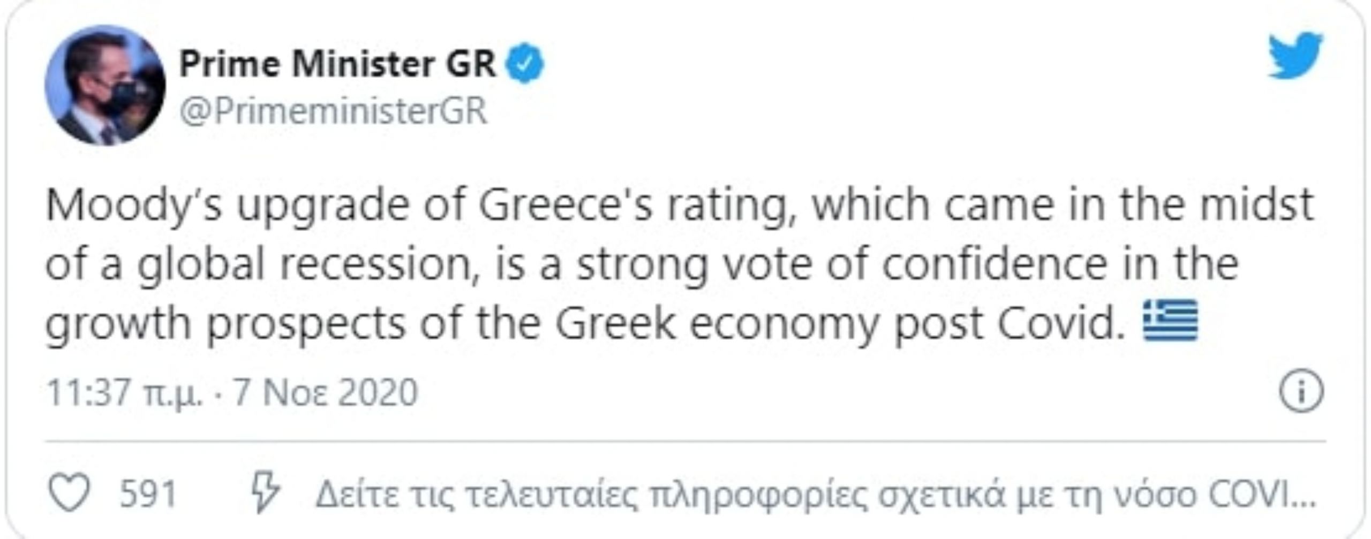Image resolution: width=1371 pixels, height=539 pixels.
Task: Click the tweet text about Moody's upgrade
Action: (680, 264)
